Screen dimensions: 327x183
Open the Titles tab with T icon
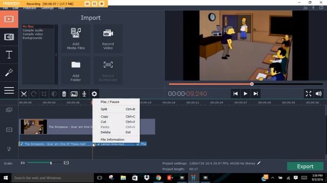[9, 55]
